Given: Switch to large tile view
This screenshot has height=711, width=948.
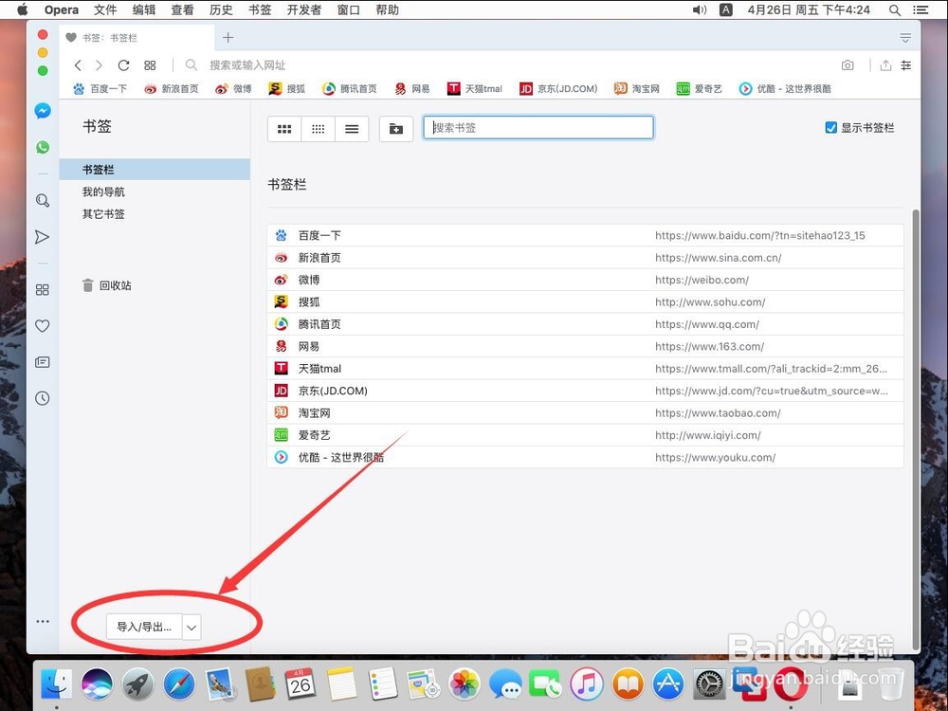Looking at the screenshot, I should 284,129.
